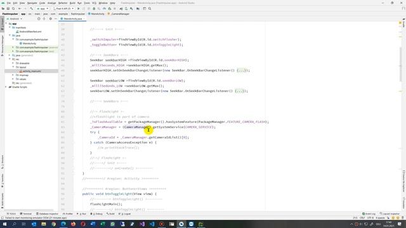Expand the folded seekbarLOW listener block
Screen dimensions: 406x228
(x=239, y=91)
